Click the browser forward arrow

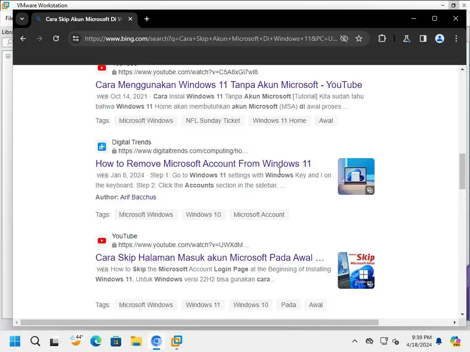tap(39, 38)
